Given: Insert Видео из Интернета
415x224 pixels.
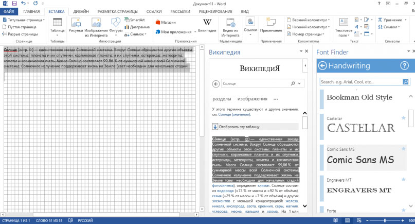Looking at the screenshot, I should click(x=230, y=28).
